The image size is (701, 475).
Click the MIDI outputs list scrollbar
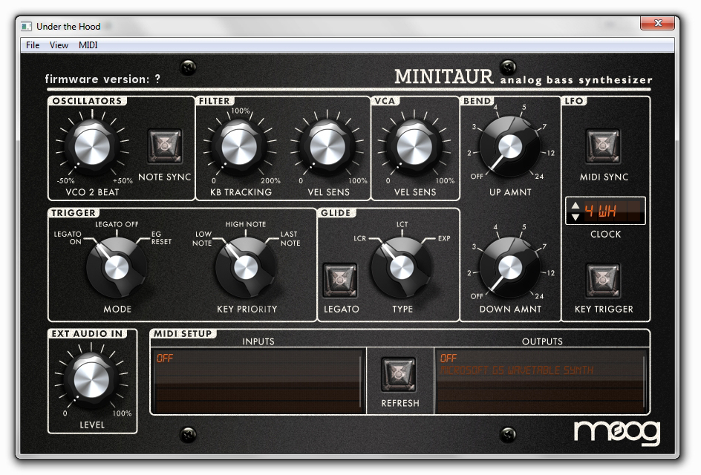coord(645,381)
